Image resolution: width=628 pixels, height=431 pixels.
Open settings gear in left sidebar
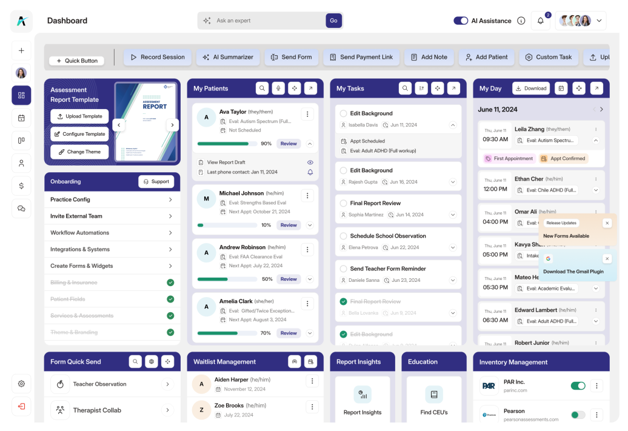pos(21,383)
